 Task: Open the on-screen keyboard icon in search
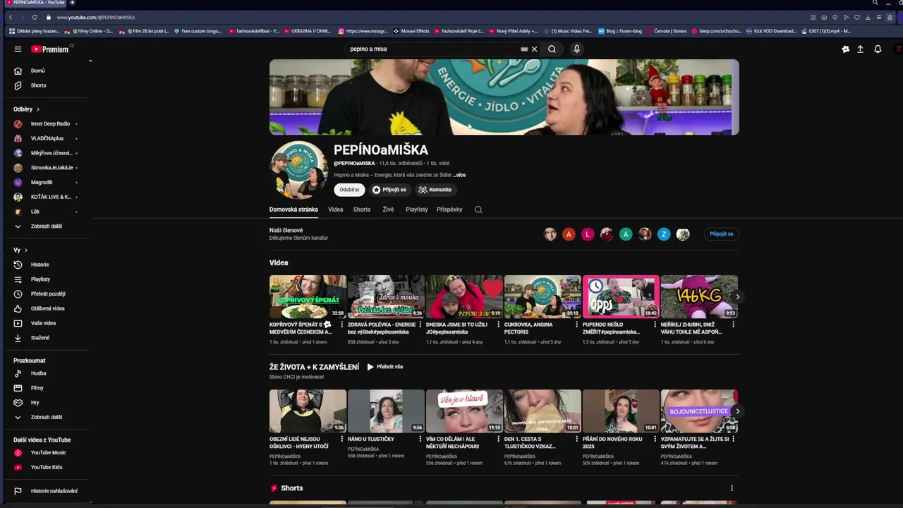(524, 49)
